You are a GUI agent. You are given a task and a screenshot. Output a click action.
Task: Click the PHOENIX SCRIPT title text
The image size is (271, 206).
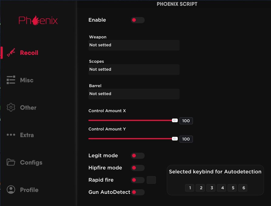177,4
